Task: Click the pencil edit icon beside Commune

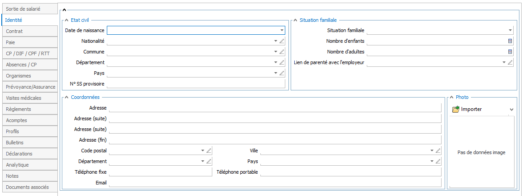Action: point(282,52)
